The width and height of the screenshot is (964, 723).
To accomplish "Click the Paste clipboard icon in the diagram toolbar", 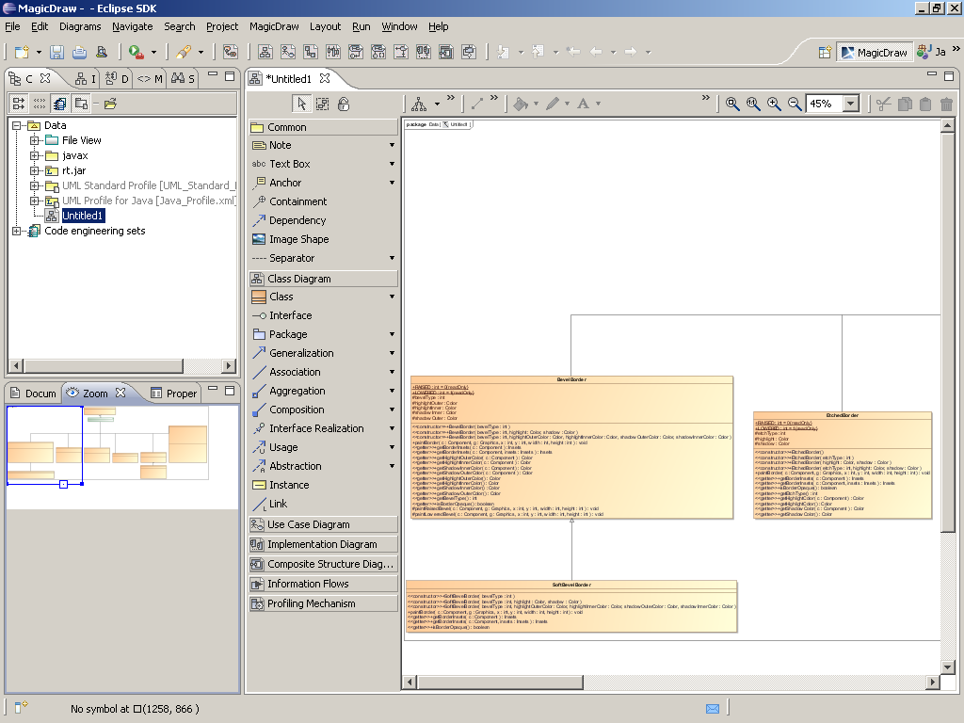I will click(x=925, y=104).
